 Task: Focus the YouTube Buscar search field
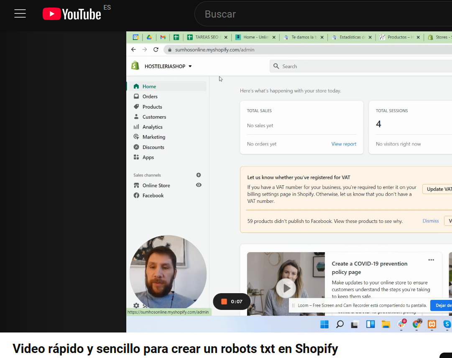[x=323, y=14]
